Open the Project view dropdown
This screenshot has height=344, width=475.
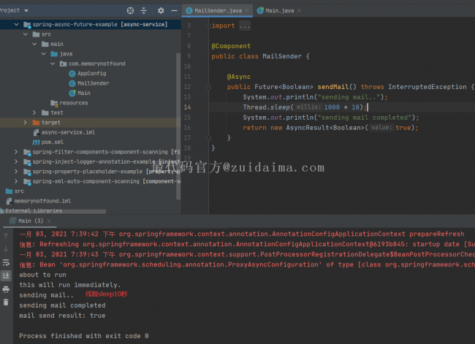point(26,11)
